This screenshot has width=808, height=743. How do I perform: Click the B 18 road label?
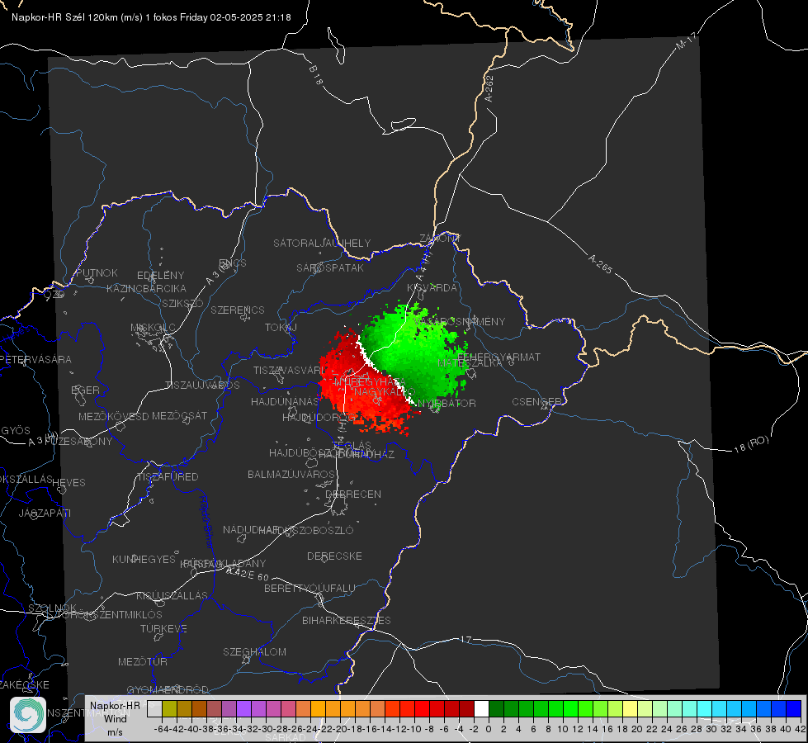point(316,75)
